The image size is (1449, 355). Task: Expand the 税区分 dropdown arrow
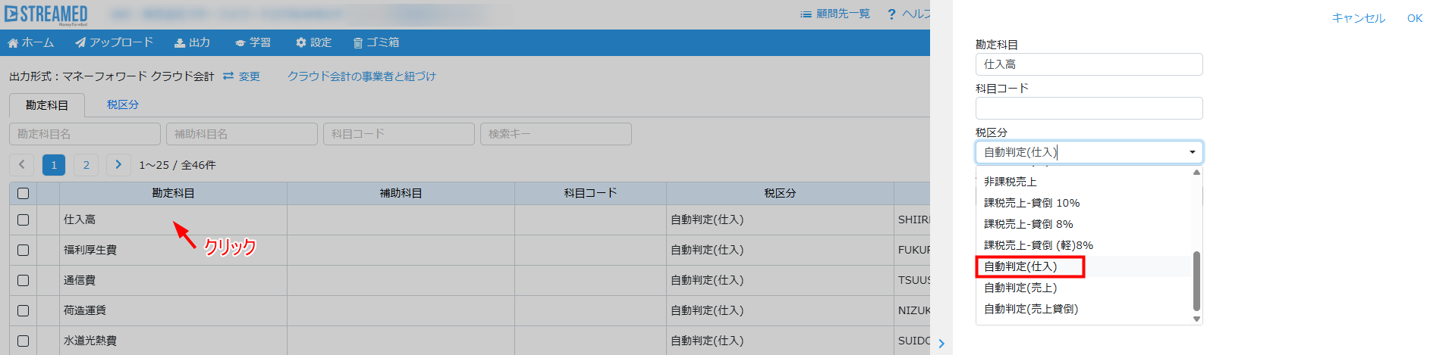tap(1192, 152)
